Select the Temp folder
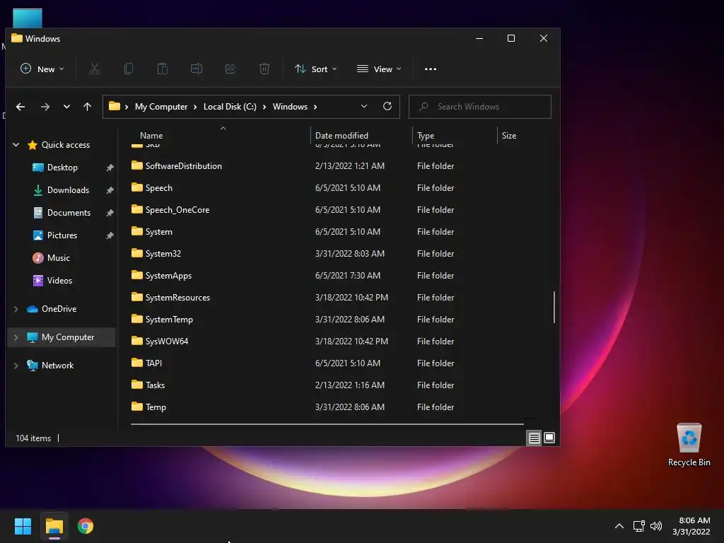724x543 pixels. [156, 407]
